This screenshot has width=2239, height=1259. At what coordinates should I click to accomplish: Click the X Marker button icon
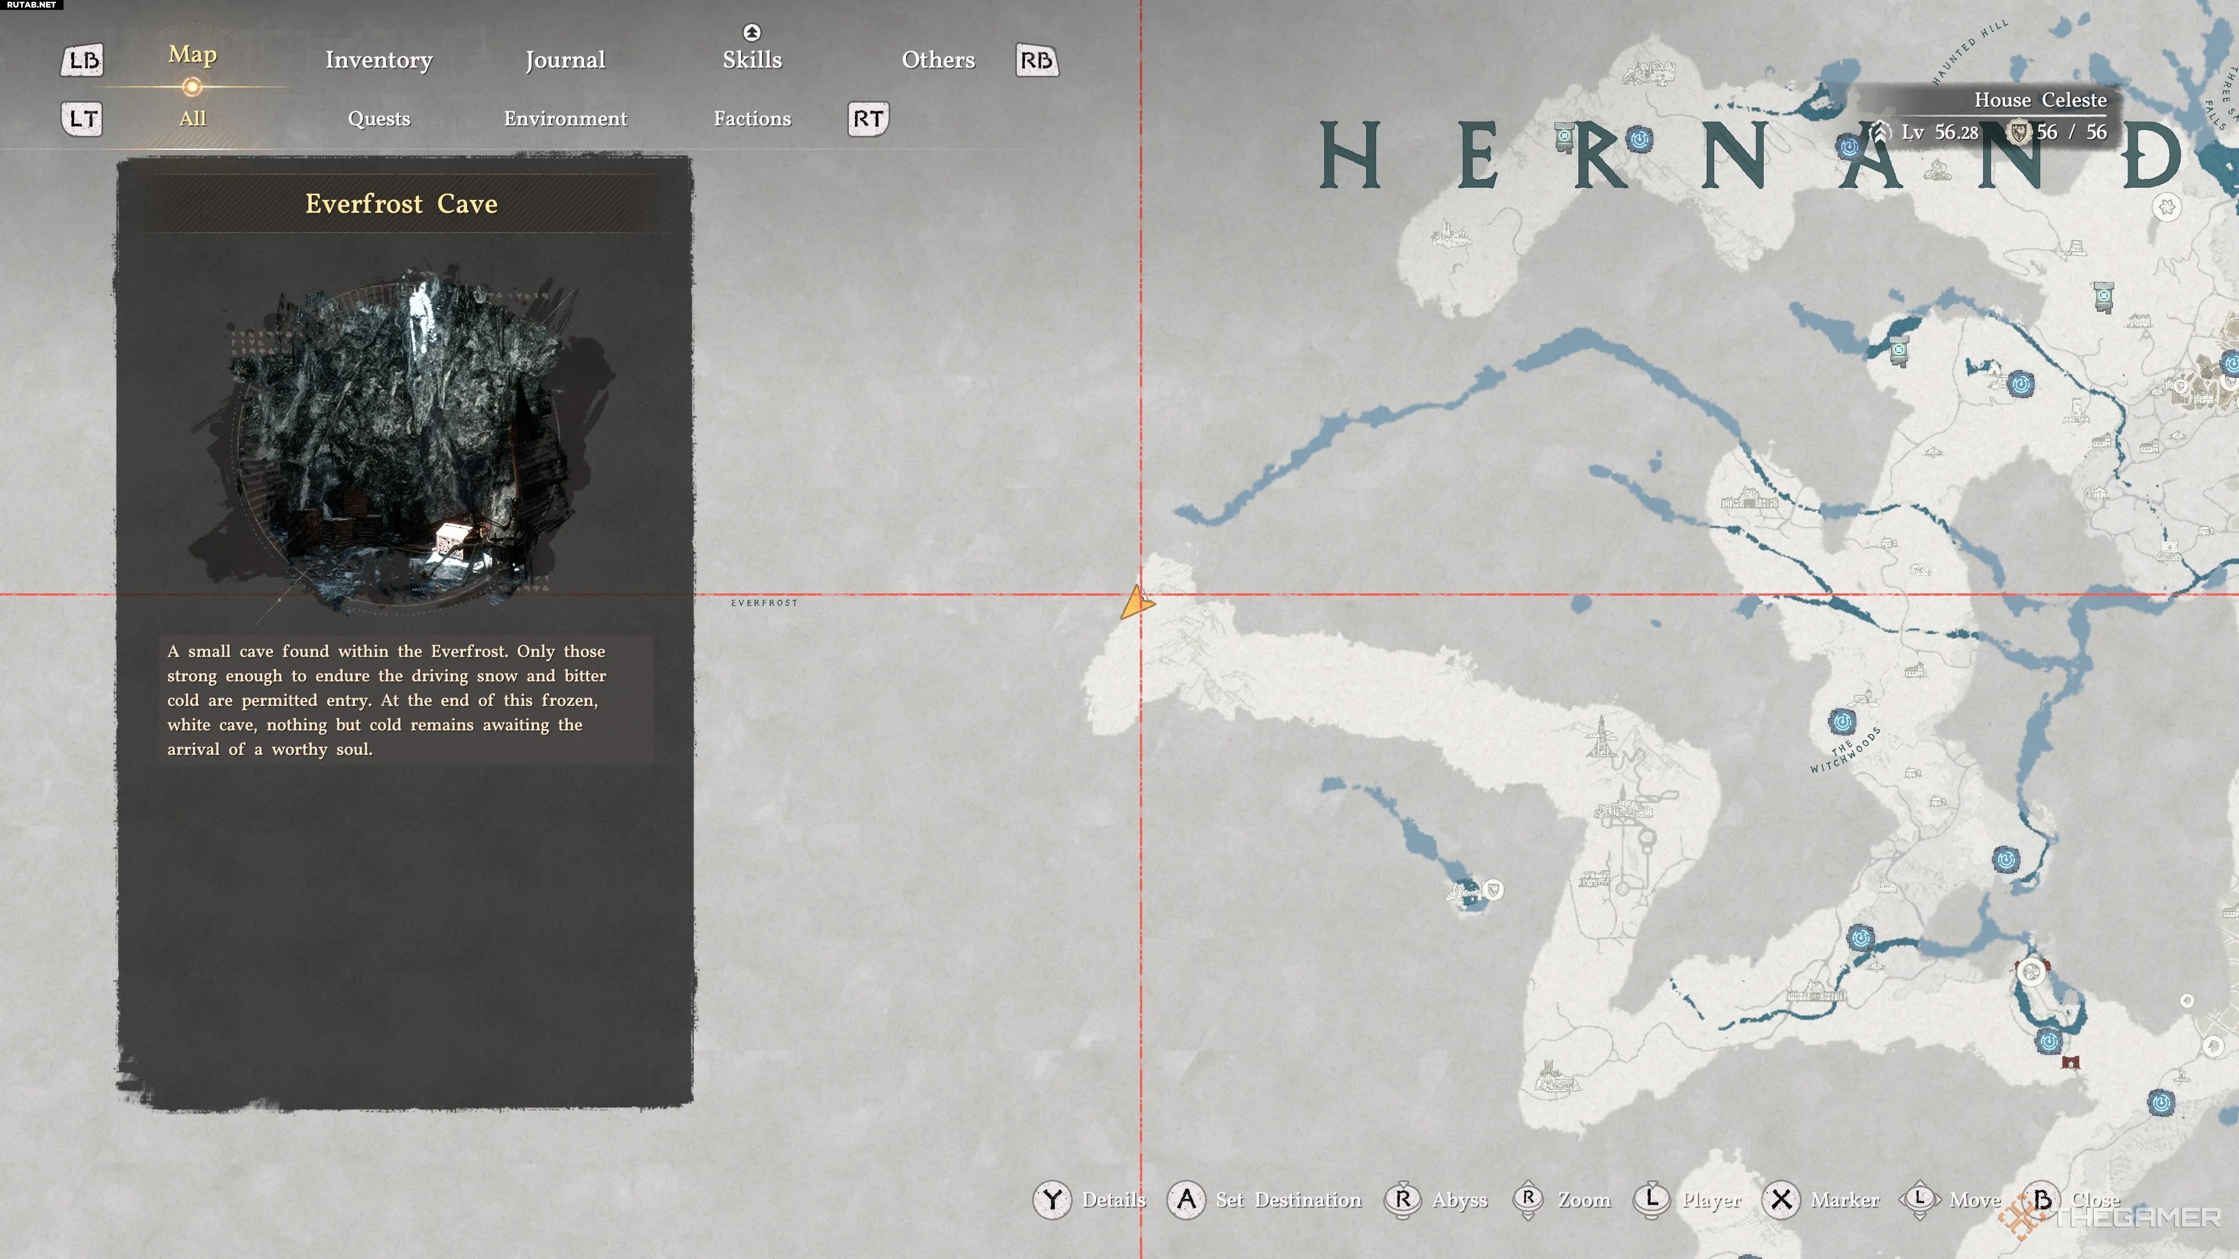pyautogui.click(x=1781, y=1200)
